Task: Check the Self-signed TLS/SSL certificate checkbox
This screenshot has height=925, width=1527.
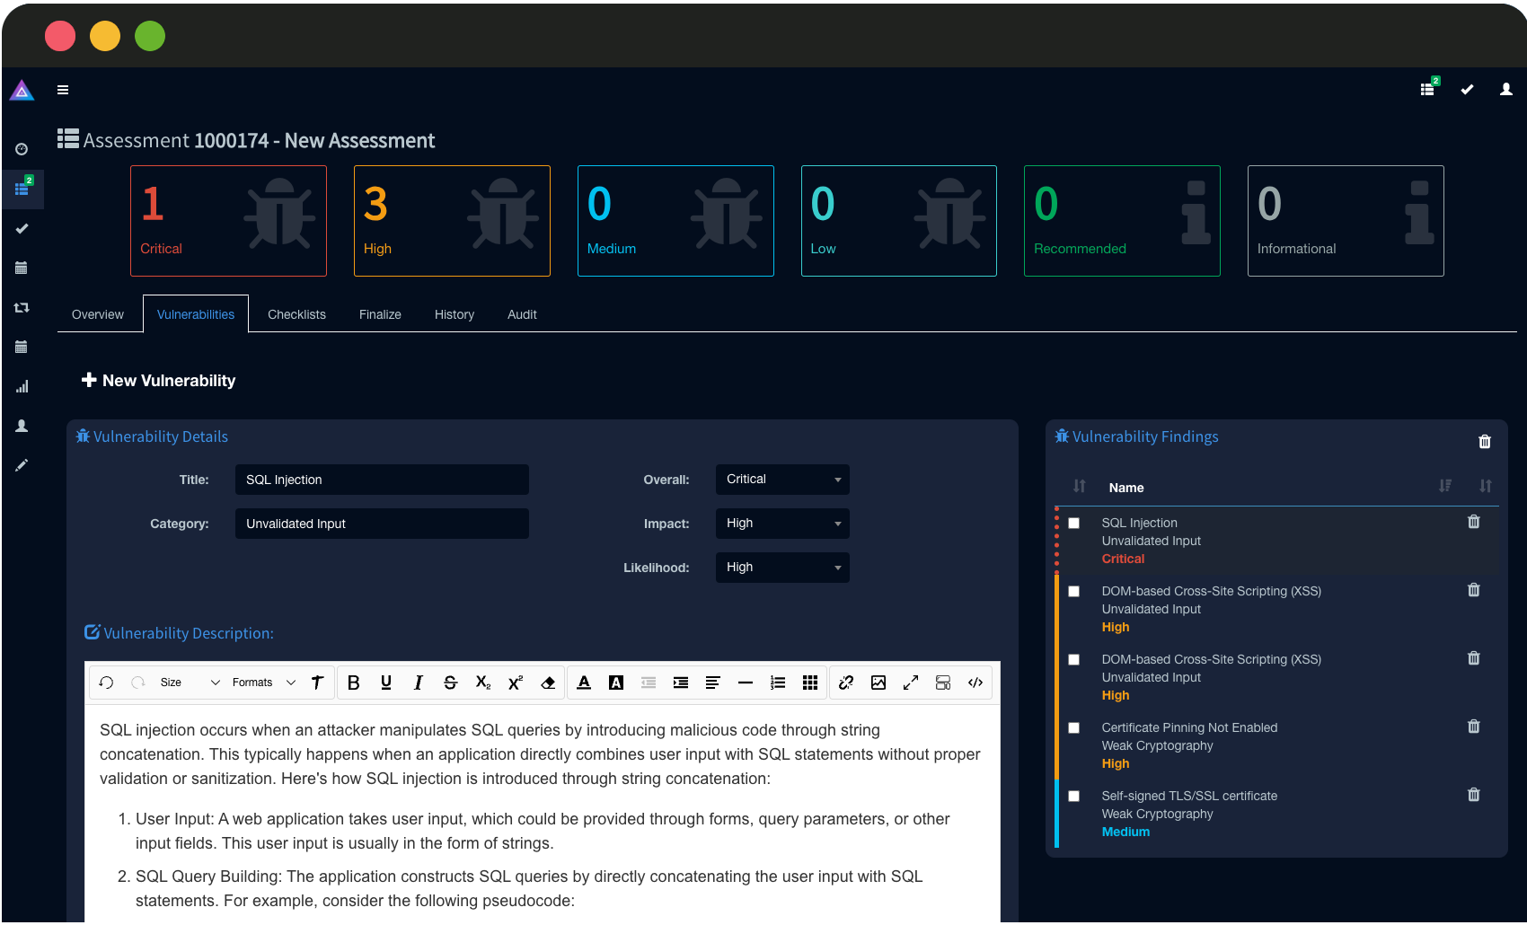Action: coord(1073,797)
